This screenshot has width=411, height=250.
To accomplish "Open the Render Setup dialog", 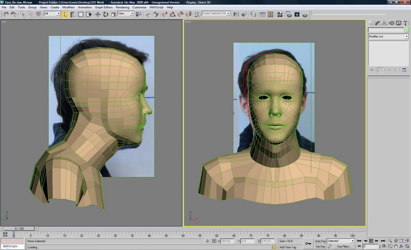I will (x=289, y=14).
